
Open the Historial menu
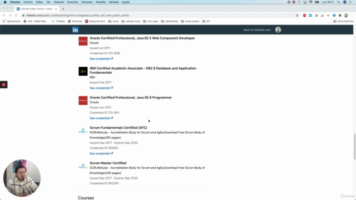[x=58, y=2]
